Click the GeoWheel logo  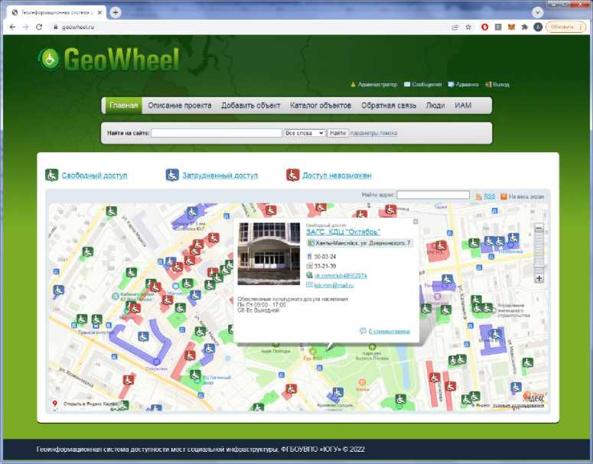click(x=109, y=60)
